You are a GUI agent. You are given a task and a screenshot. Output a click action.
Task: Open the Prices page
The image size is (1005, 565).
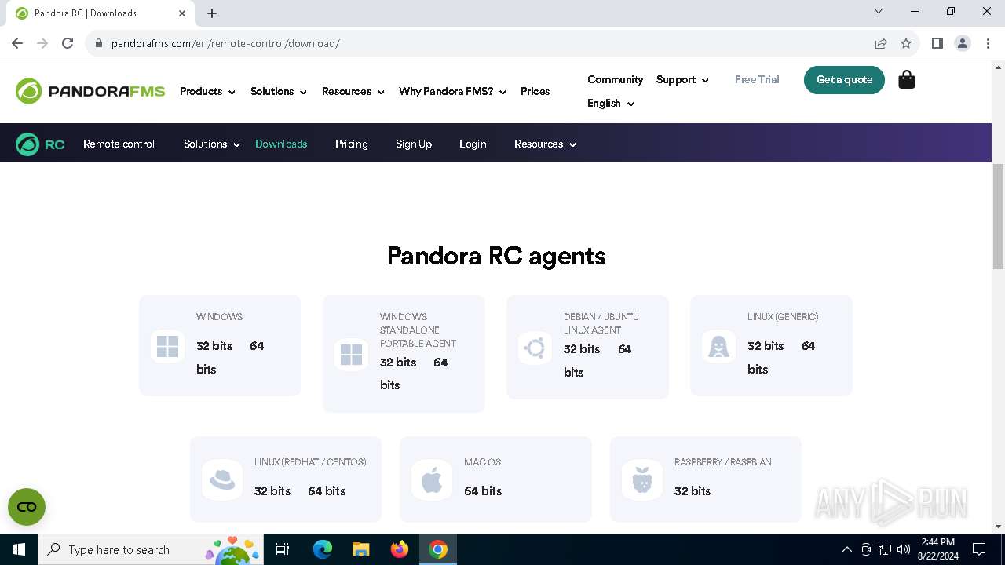tap(535, 91)
